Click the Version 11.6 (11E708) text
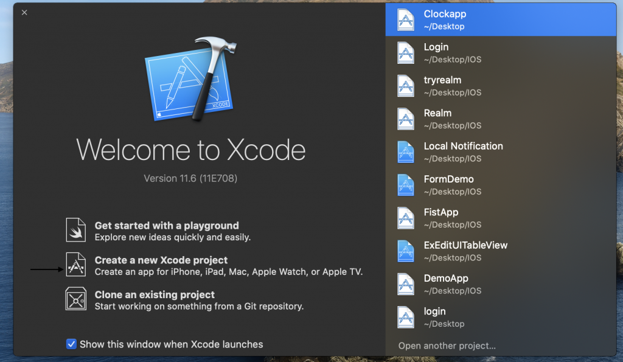The width and height of the screenshot is (623, 362). click(x=190, y=178)
